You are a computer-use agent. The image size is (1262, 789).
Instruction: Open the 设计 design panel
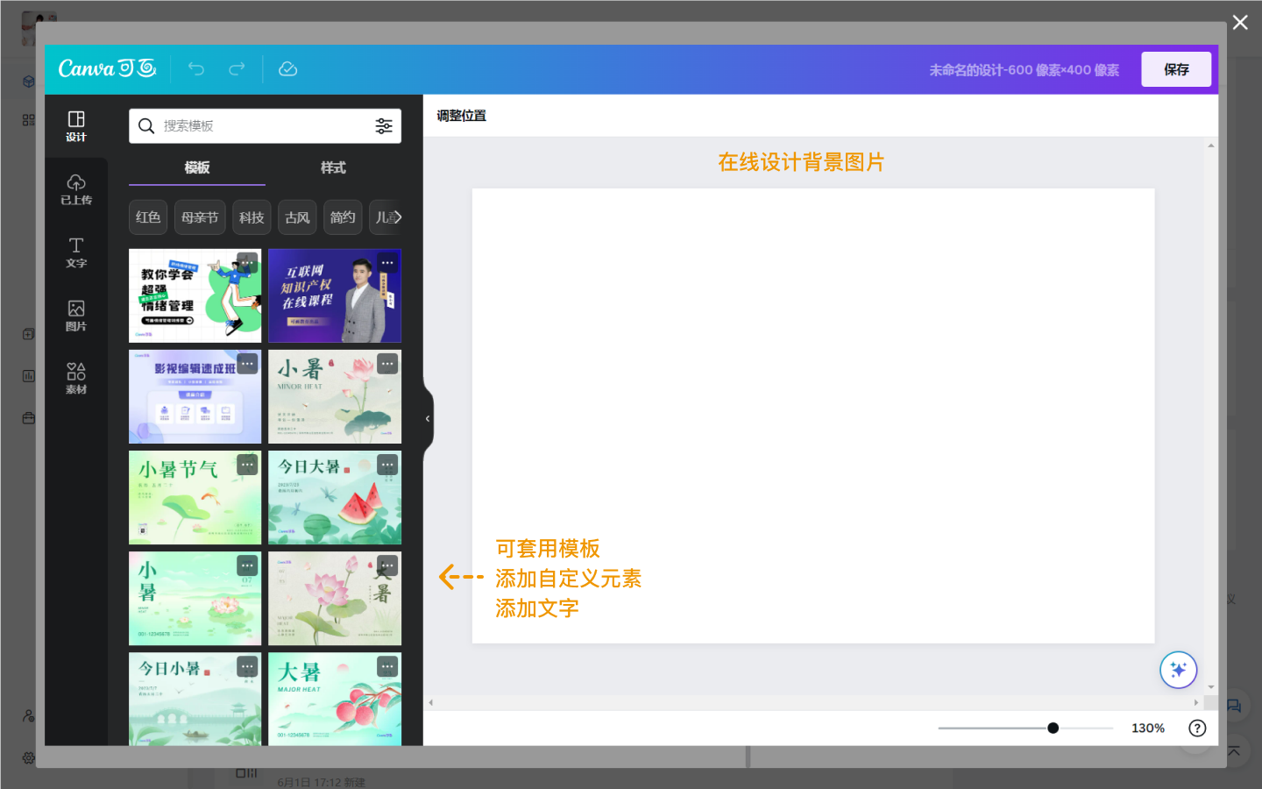76,126
